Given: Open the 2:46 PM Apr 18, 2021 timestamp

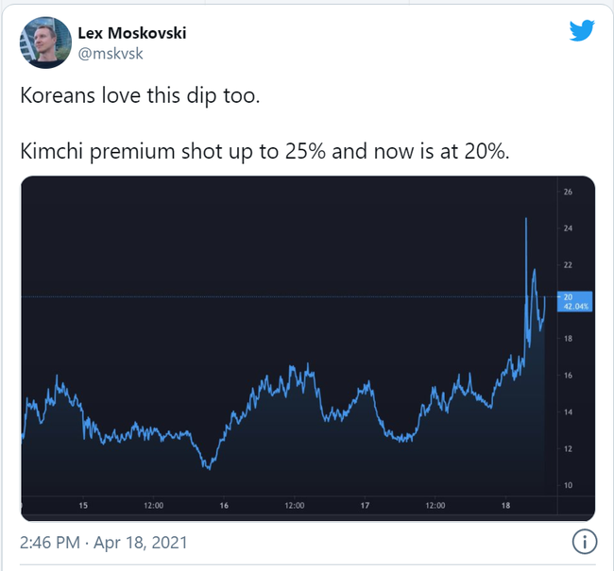Looking at the screenshot, I should click(x=104, y=543).
